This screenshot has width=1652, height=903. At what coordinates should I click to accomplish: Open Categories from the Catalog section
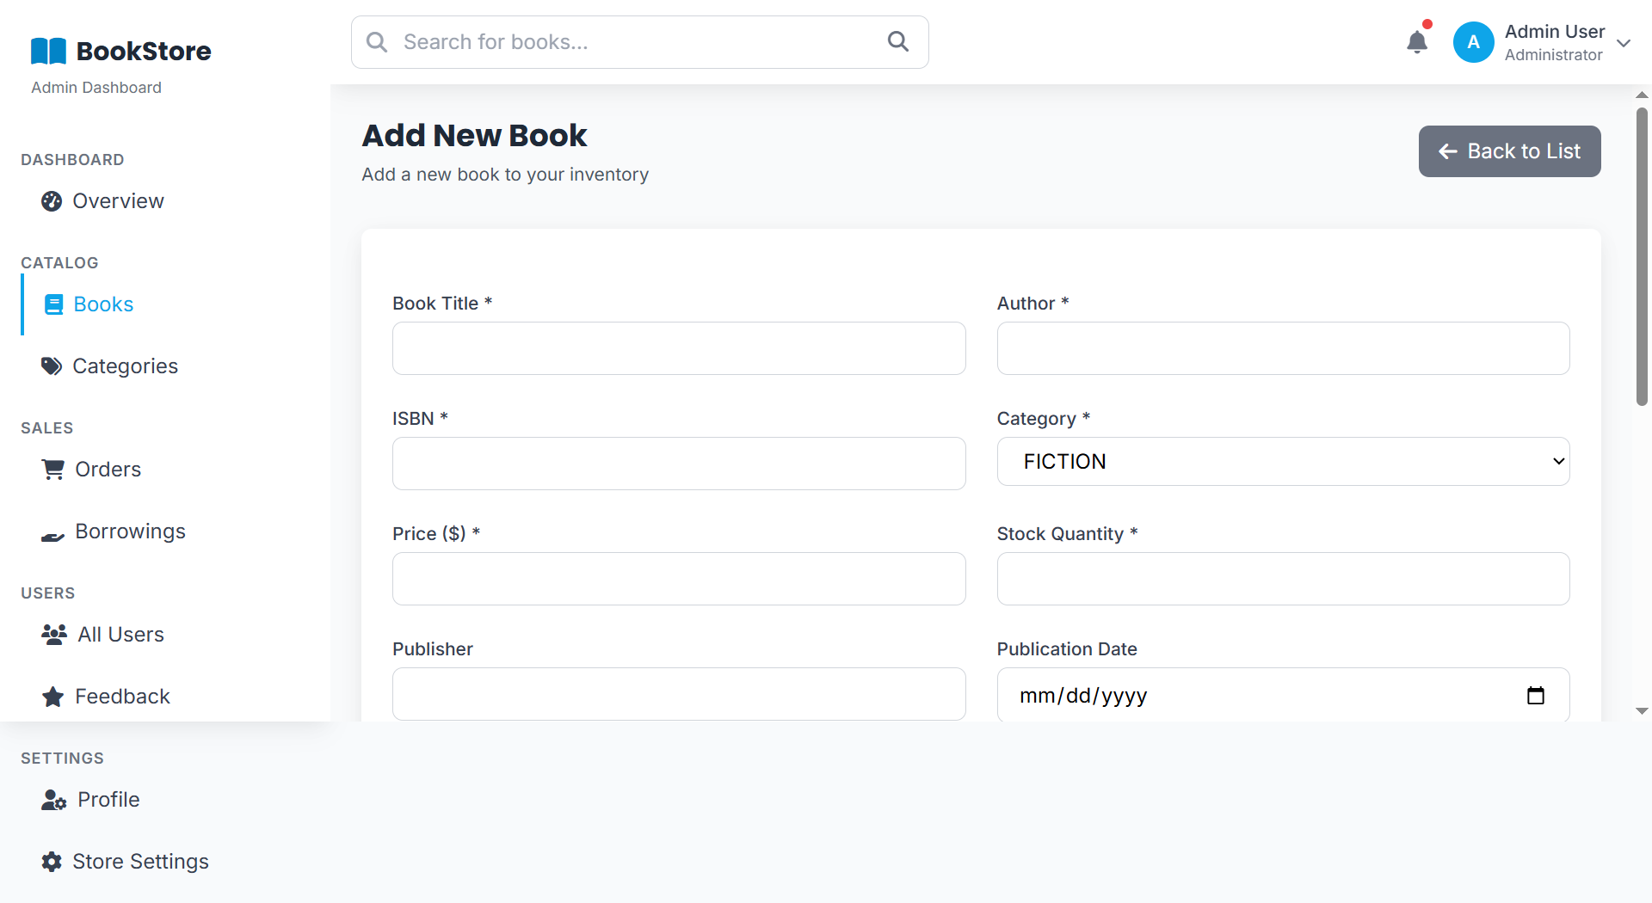coord(125,366)
